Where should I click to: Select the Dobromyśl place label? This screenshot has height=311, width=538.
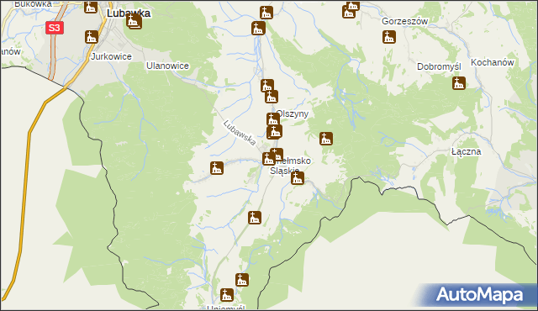click(439, 67)
